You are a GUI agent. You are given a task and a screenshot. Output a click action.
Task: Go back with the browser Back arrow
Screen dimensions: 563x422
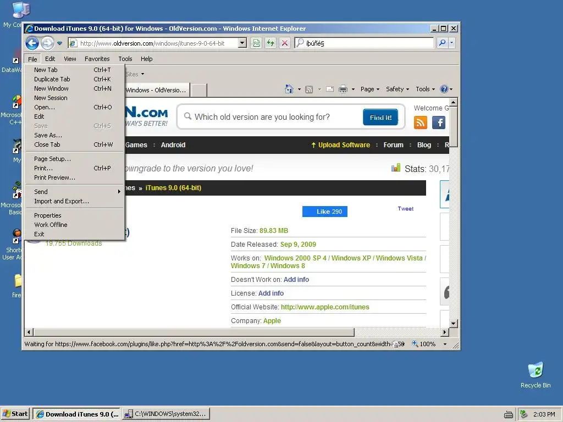(32, 43)
